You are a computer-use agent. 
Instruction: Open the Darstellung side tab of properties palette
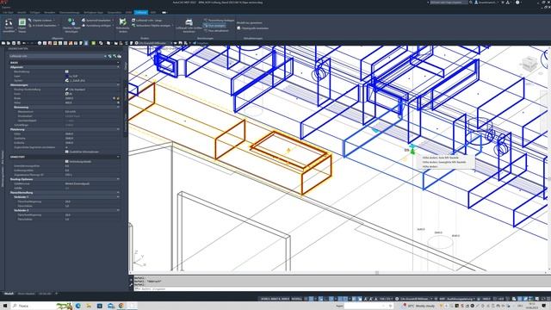[125, 94]
